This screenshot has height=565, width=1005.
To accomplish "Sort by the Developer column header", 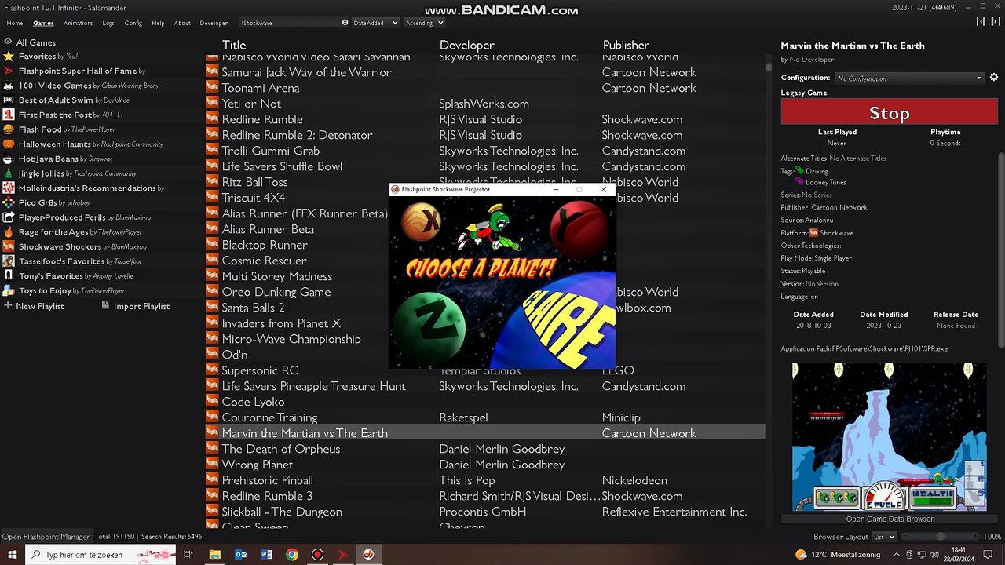I will point(466,45).
